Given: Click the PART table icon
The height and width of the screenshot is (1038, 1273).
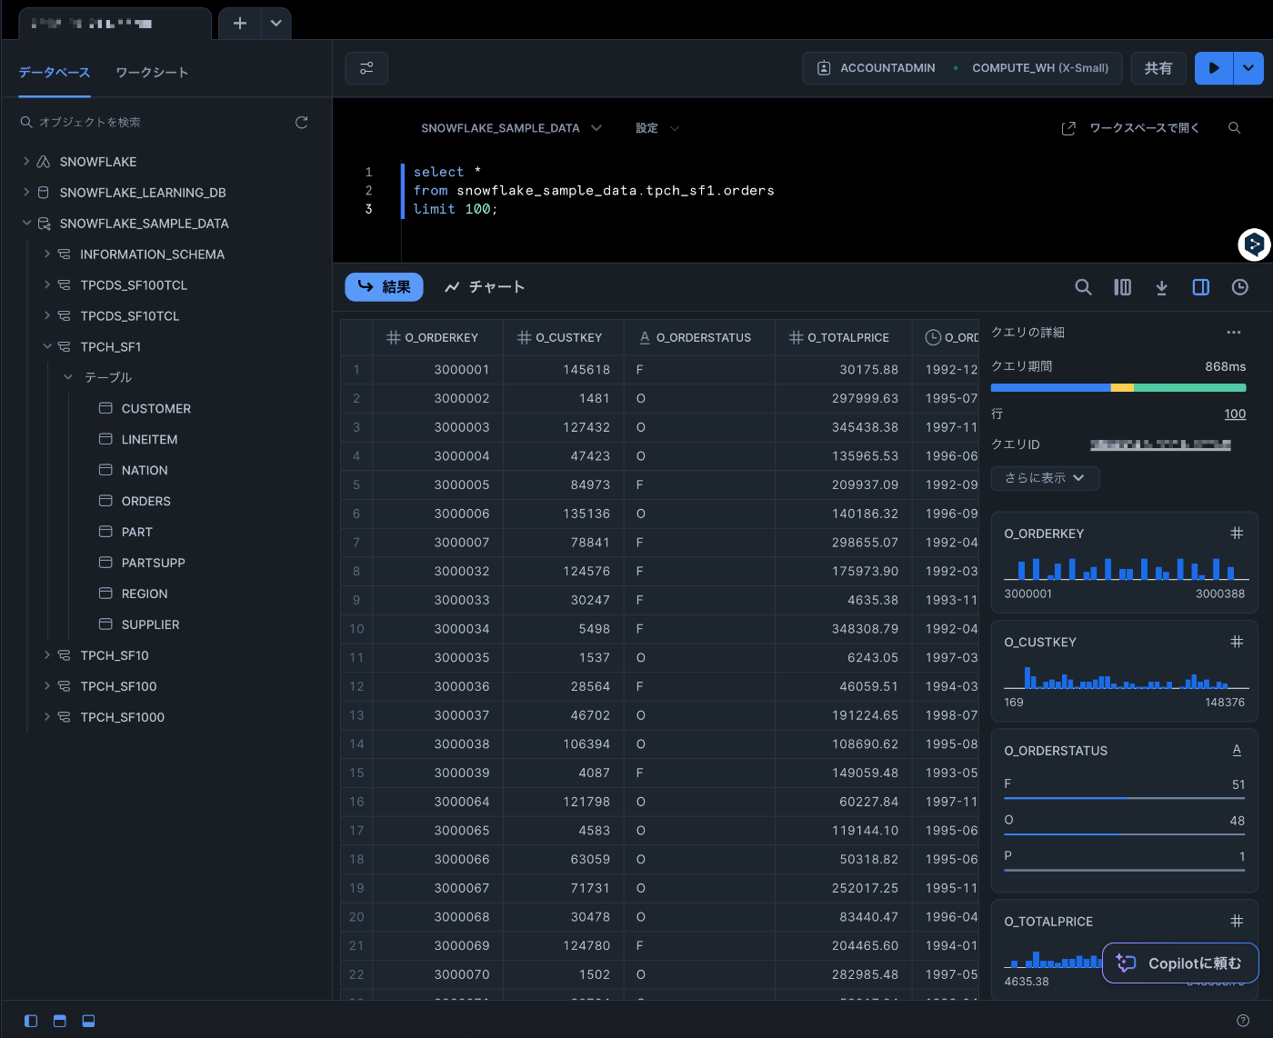Looking at the screenshot, I should coord(105,532).
